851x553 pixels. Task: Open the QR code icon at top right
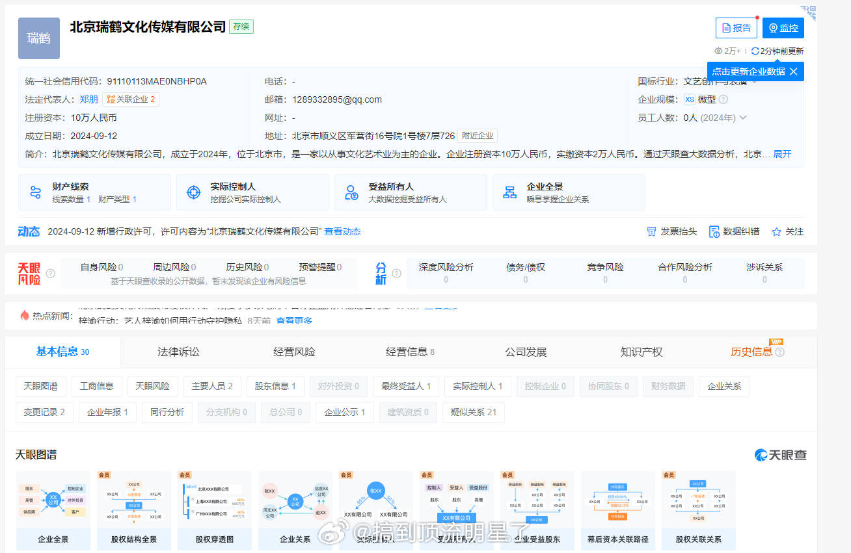click(x=809, y=12)
